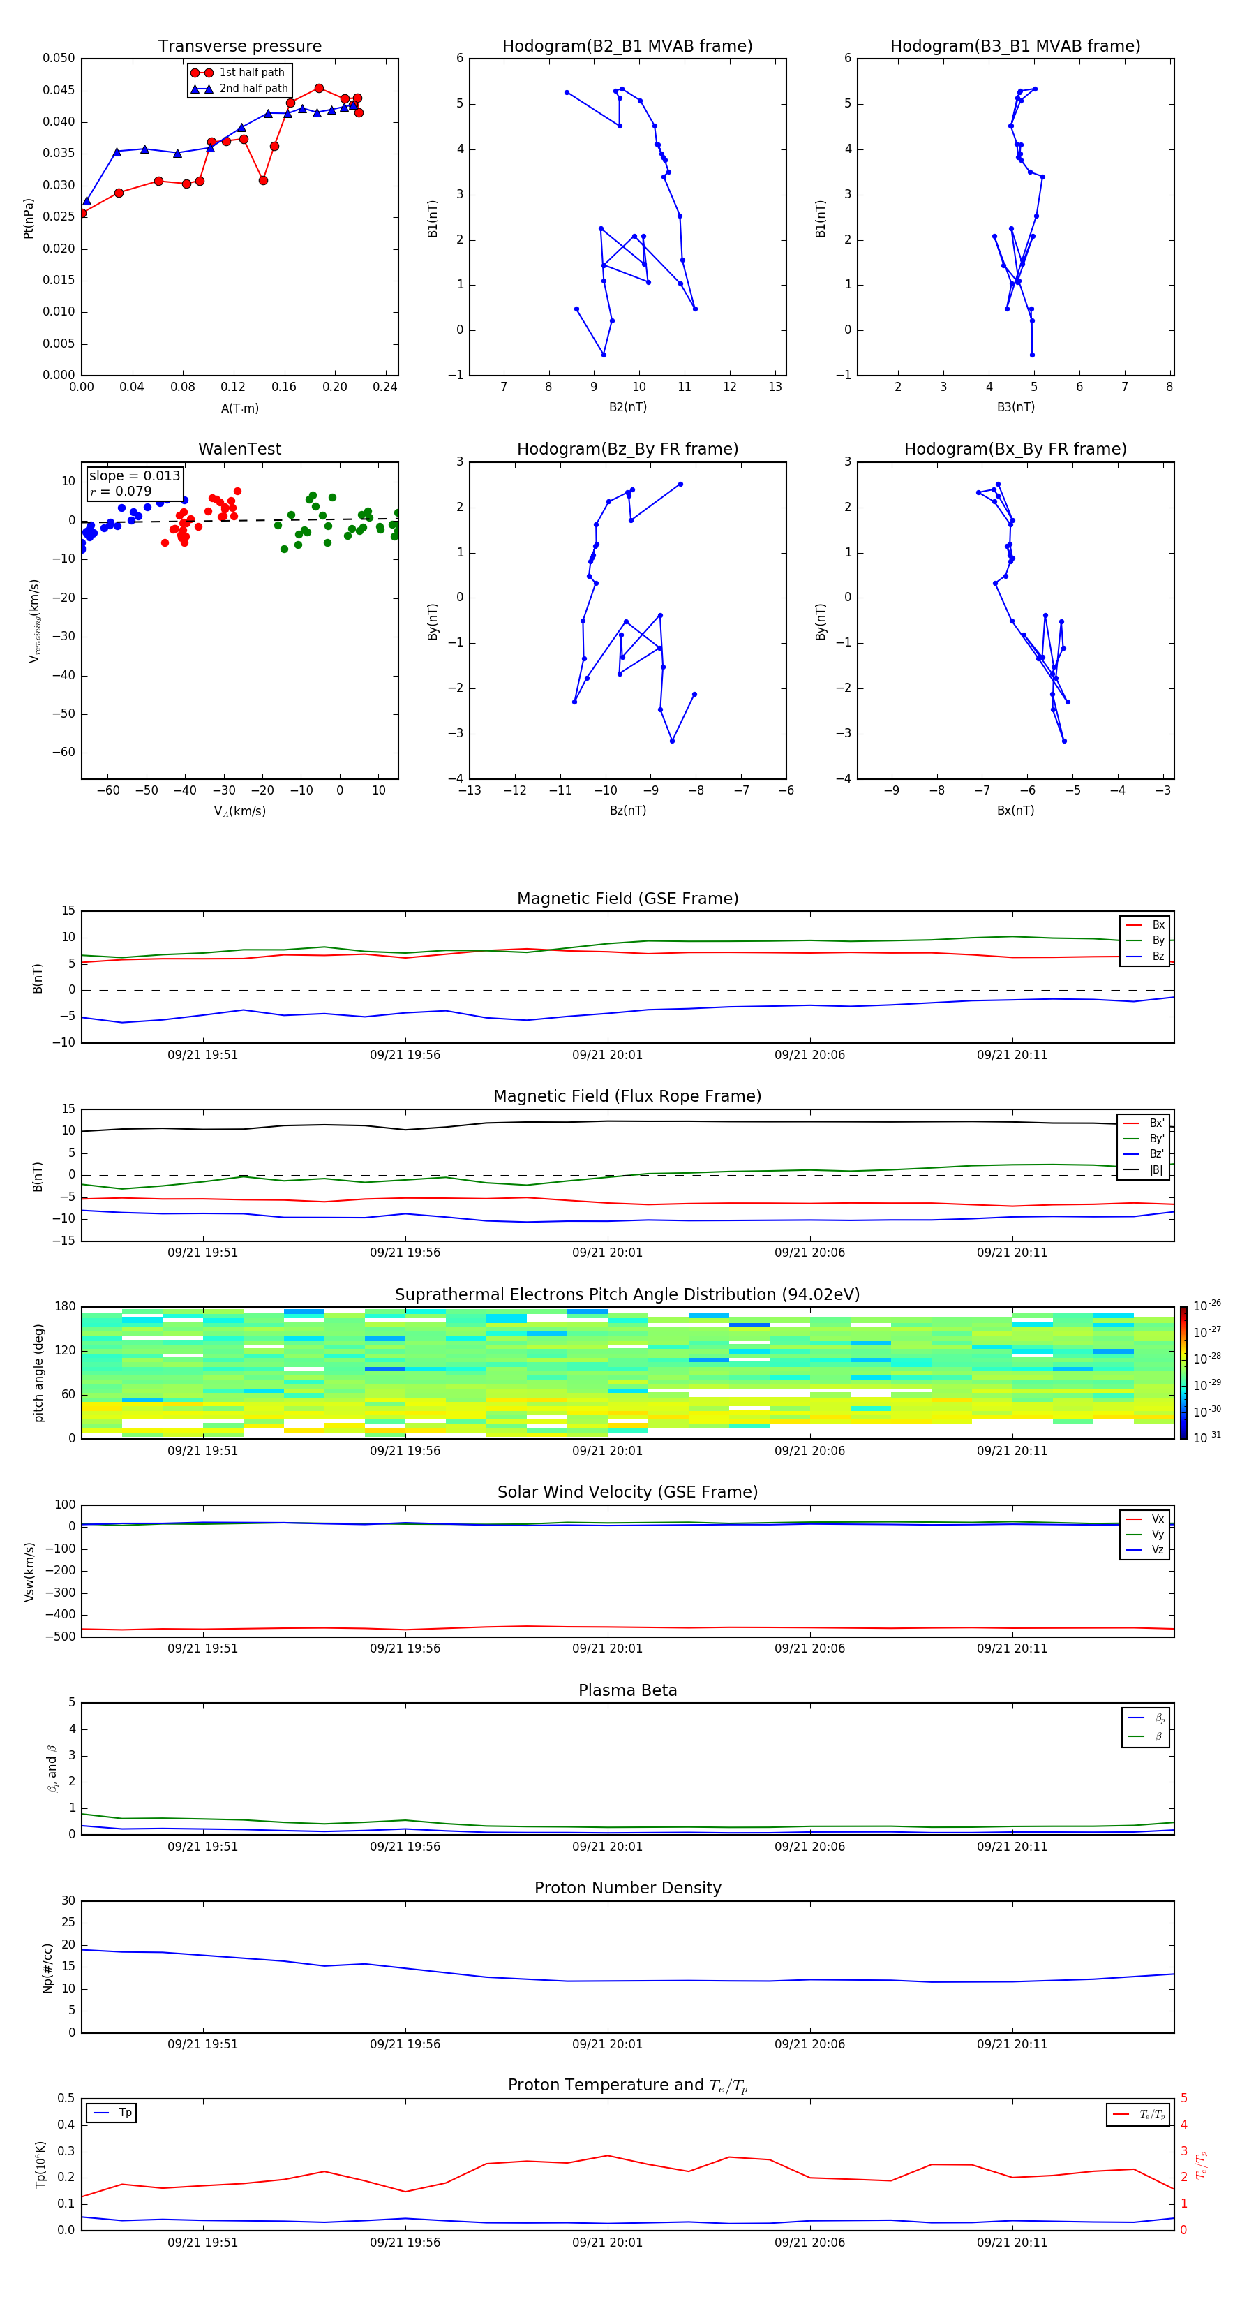
Task: Click the Vx legend entry in velocity plot
Action: (x=1145, y=1519)
